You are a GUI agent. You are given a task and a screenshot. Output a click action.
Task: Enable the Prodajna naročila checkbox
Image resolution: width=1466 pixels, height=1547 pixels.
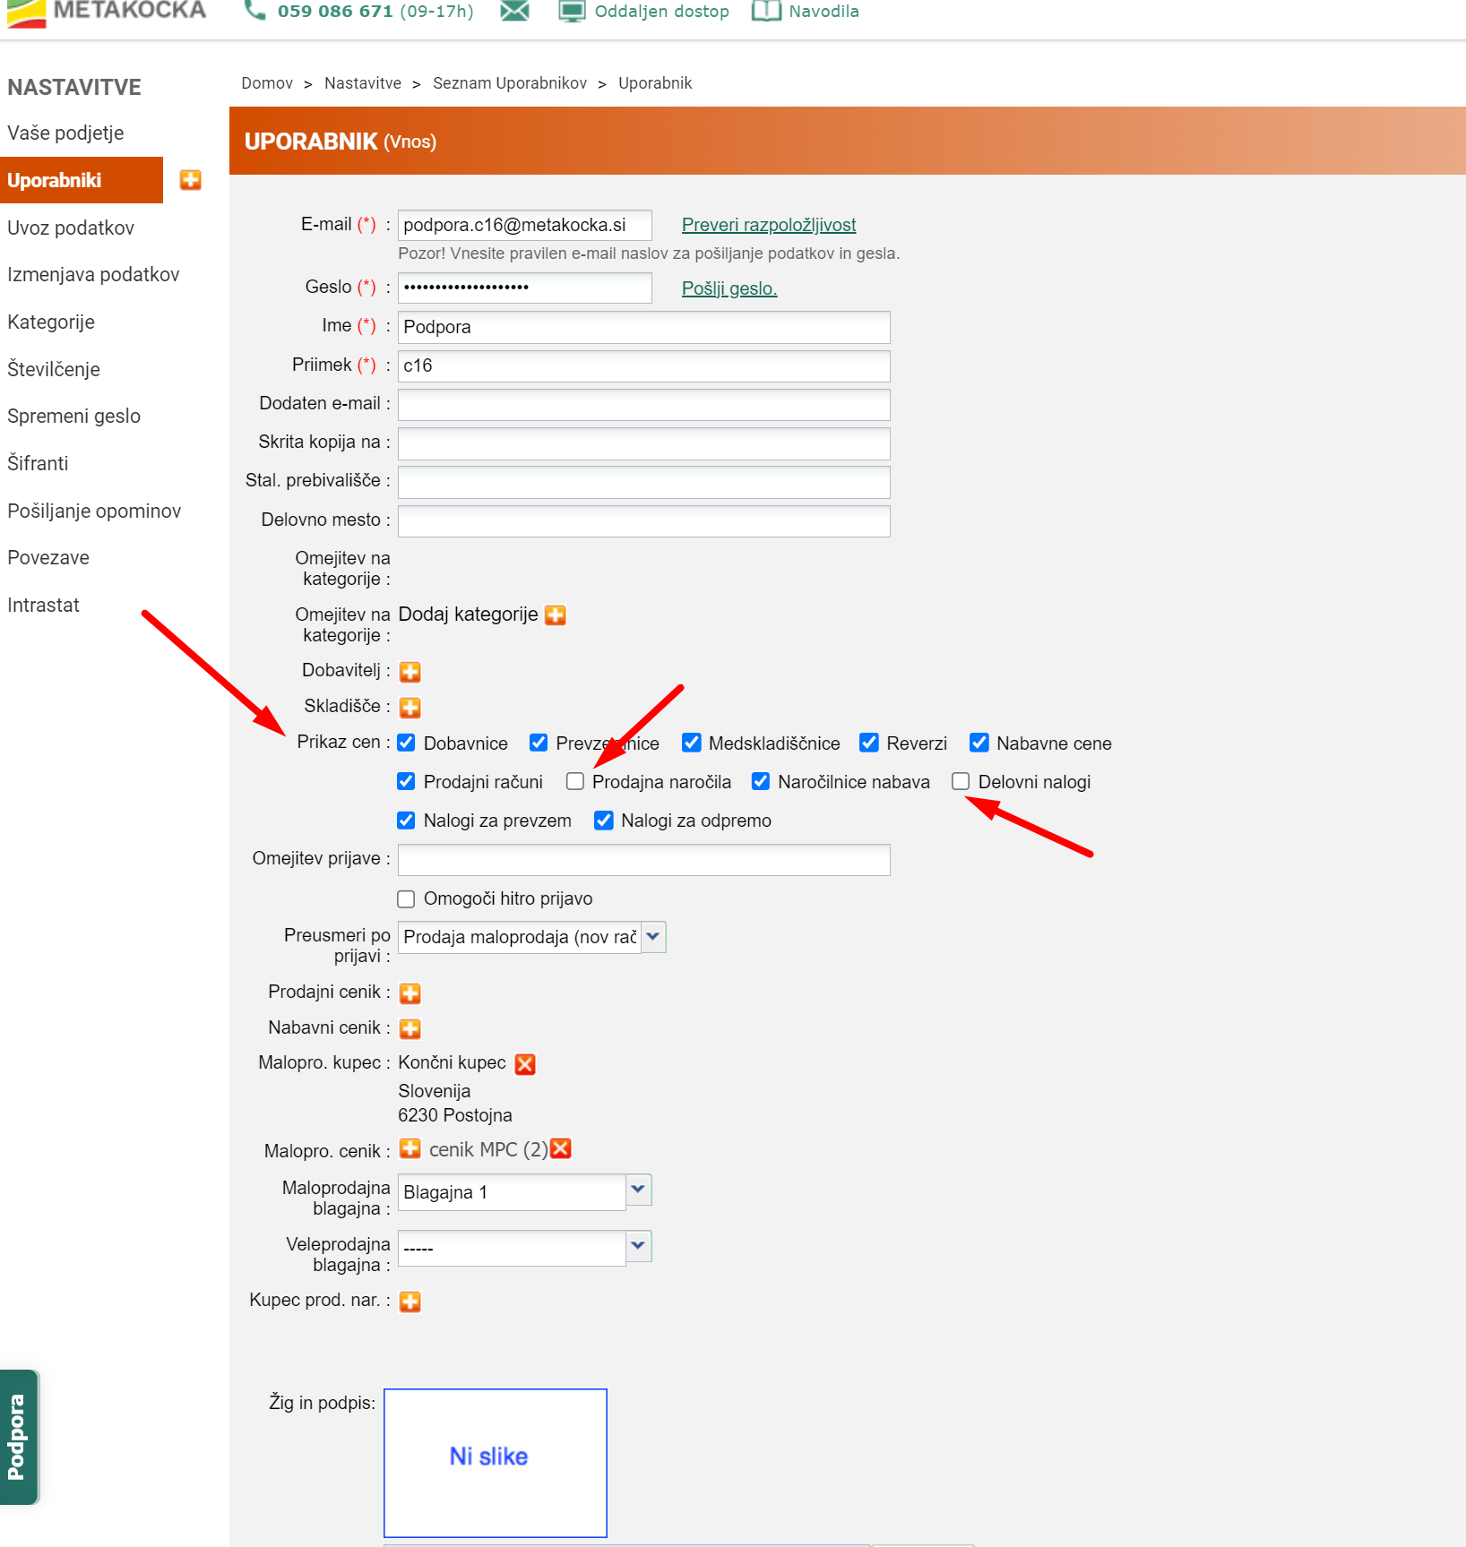coord(575,782)
